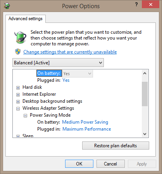Collapse the Power Saving Mode node
The width and height of the screenshot is (162, 174).
tap(25, 115)
